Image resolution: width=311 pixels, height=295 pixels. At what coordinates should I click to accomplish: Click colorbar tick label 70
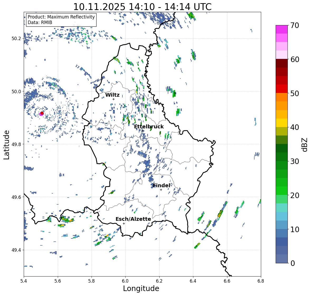pyautogui.click(x=295, y=25)
